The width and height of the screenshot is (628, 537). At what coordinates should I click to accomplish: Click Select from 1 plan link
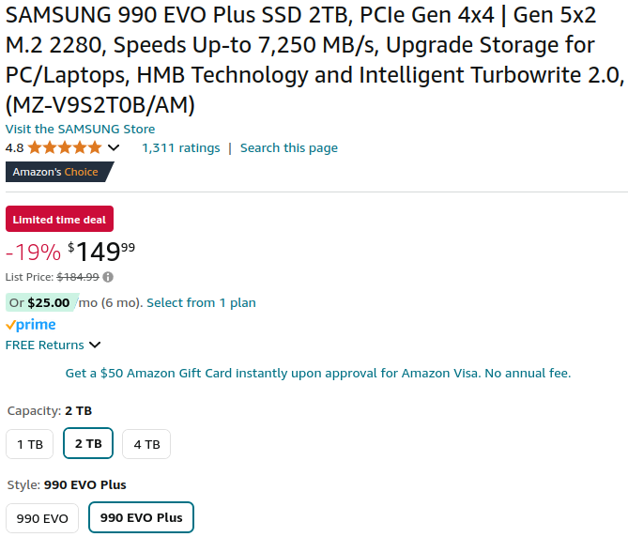201,302
